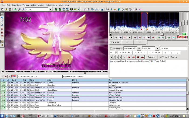Click the Effect column header
This screenshot has height=118, width=189.
(90, 80)
